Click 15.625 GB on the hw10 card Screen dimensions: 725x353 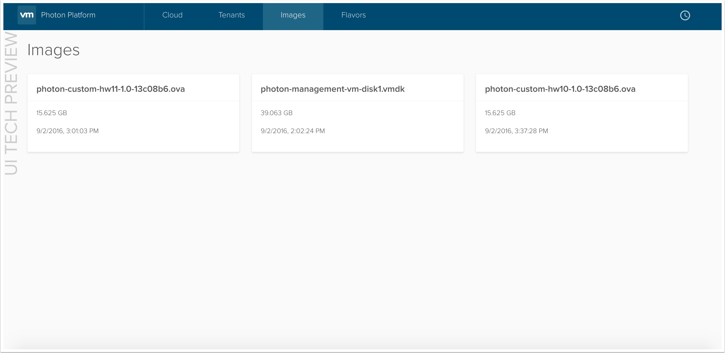(500, 113)
